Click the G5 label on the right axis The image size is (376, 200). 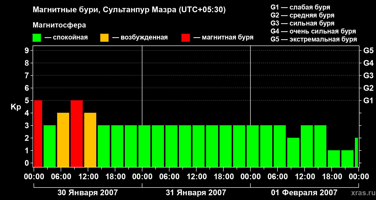pos(368,51)
